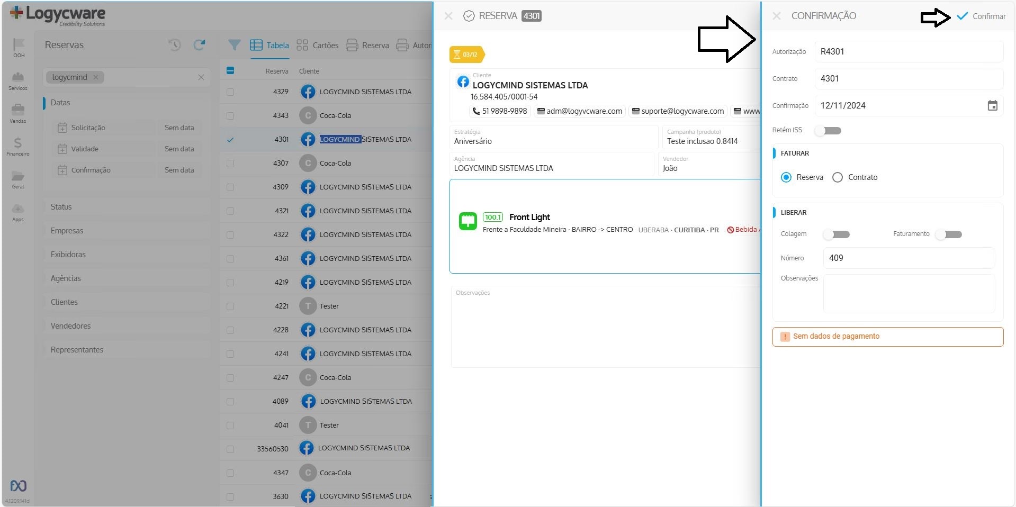Click the Autorização field R4301
This screenshot has width=1016, height=507.
coord(909,51)
